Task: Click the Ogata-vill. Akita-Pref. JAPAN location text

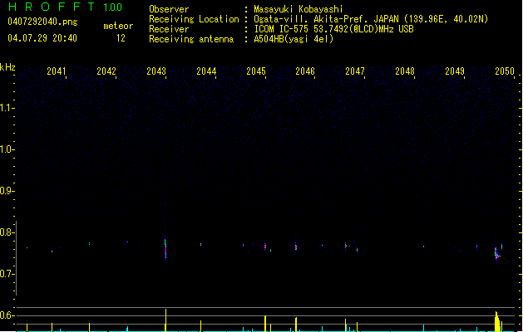Action: click(371, 19)
